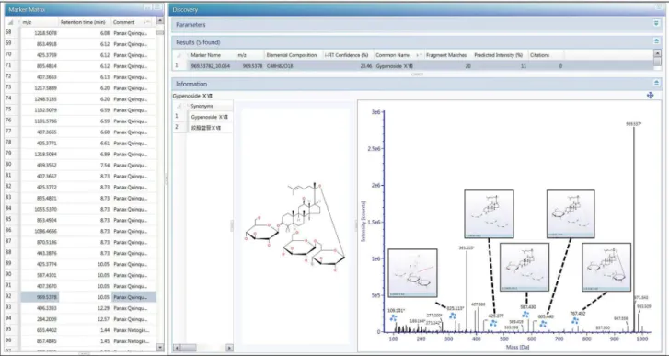Collapse the Results section

point(657,41)
